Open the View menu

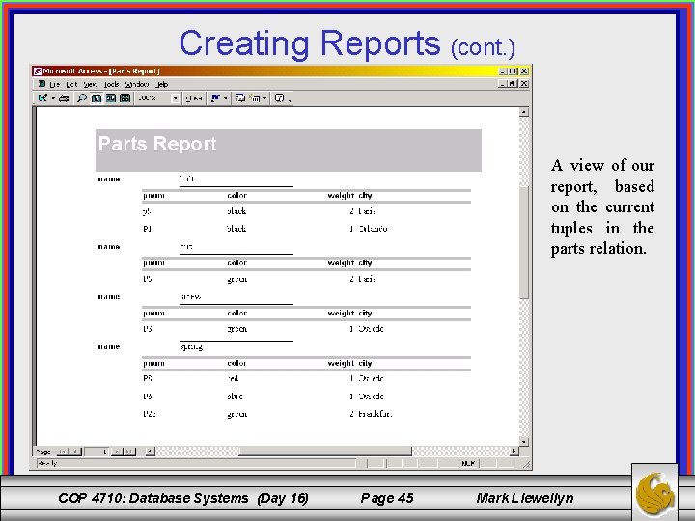pyautogui.click(x=91, y=84)
